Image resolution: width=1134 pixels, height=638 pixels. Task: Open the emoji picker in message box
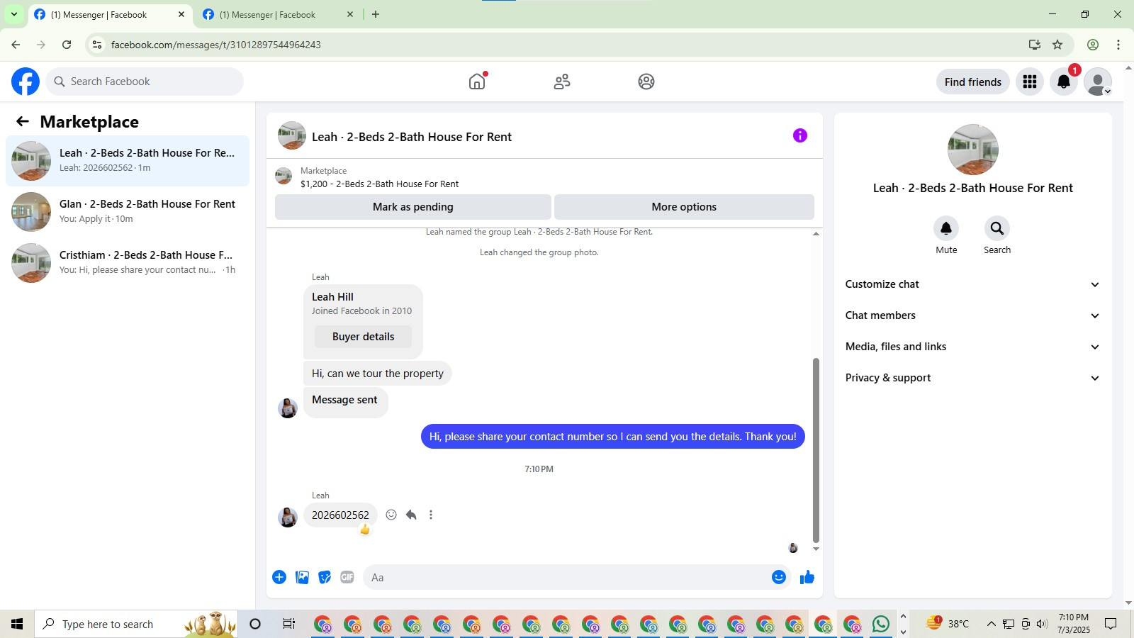pos(779,577)
